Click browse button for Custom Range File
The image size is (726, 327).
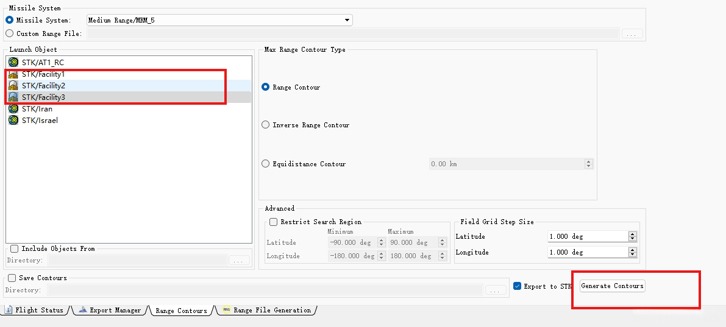(632, 33)
